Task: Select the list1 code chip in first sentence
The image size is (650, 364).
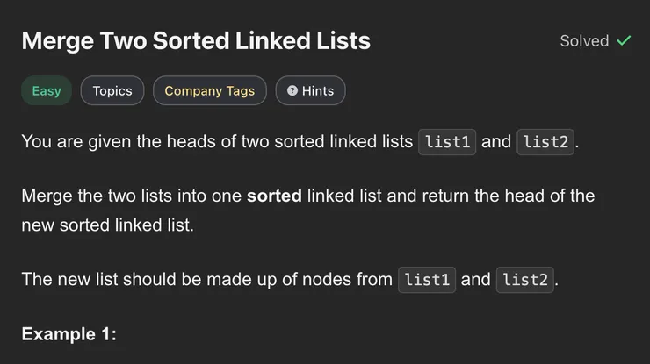Action: 447,142
